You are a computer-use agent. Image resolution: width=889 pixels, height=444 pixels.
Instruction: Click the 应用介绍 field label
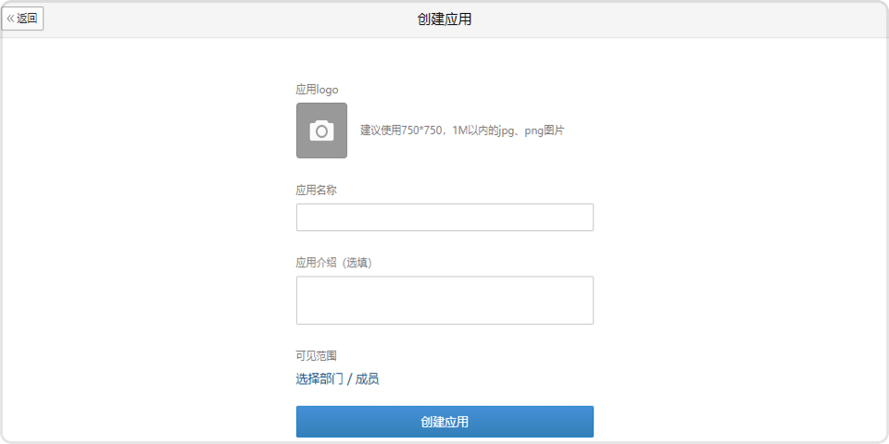315,263
